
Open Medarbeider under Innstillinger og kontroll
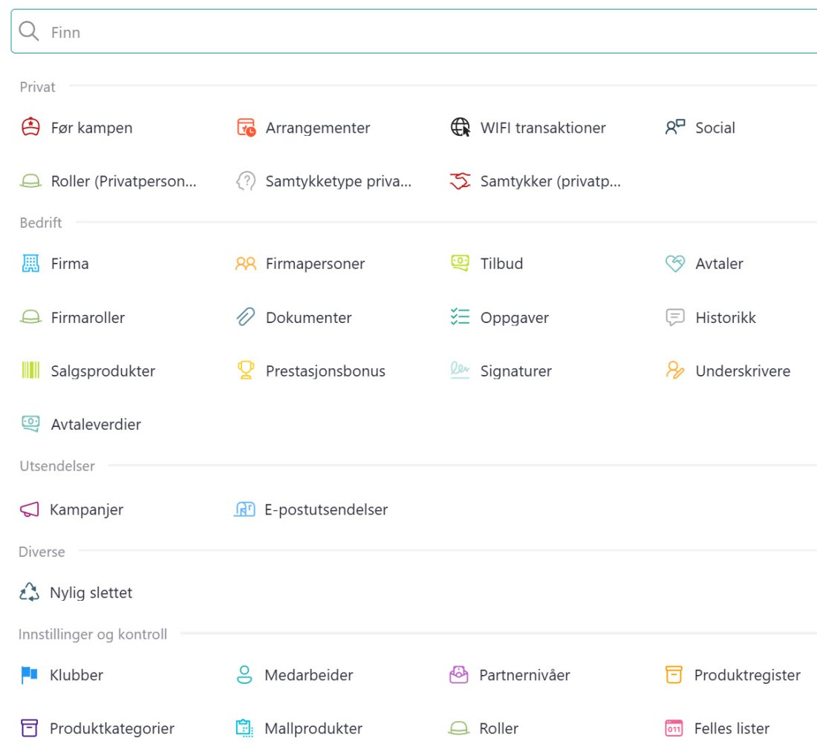pos(294,675)
